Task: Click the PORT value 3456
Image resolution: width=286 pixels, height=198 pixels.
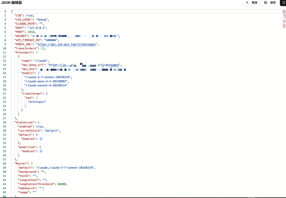Action: 31,32
